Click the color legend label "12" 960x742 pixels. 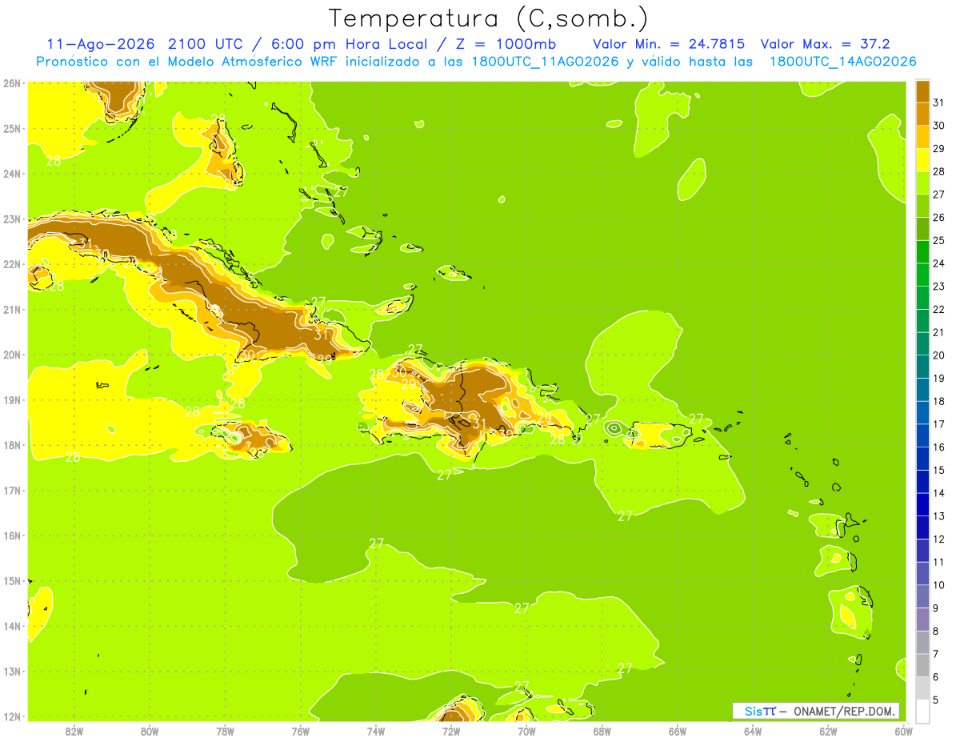[938, 539]
